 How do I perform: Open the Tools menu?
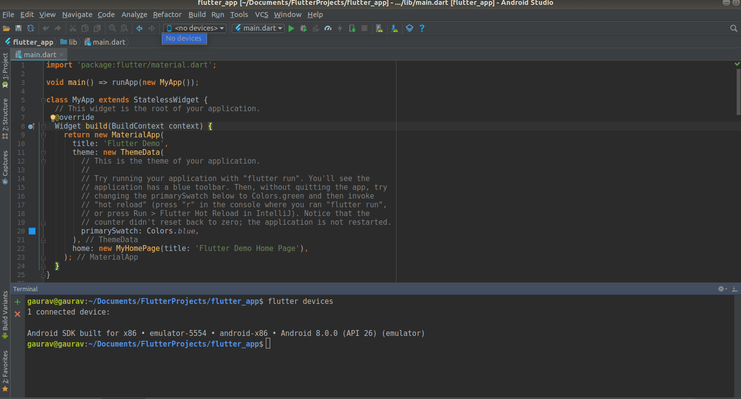click(239, 15)
